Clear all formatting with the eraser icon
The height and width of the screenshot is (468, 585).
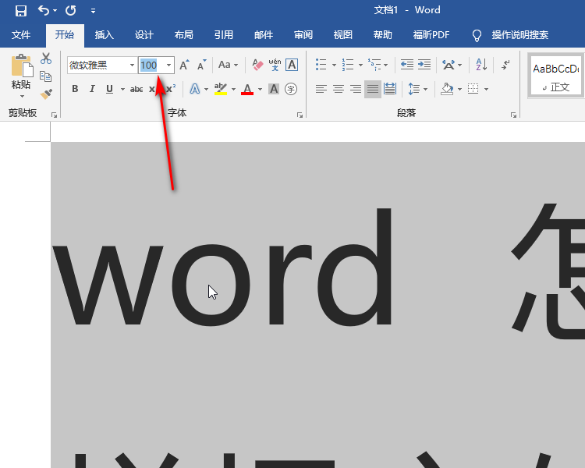point(257,65)
